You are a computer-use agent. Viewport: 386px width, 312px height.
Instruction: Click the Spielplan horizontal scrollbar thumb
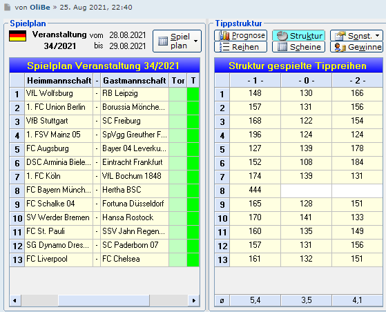(x=104, y=300)
